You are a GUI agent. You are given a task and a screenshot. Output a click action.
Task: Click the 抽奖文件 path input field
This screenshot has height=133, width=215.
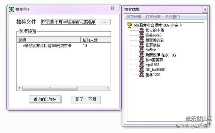(68, 22)
